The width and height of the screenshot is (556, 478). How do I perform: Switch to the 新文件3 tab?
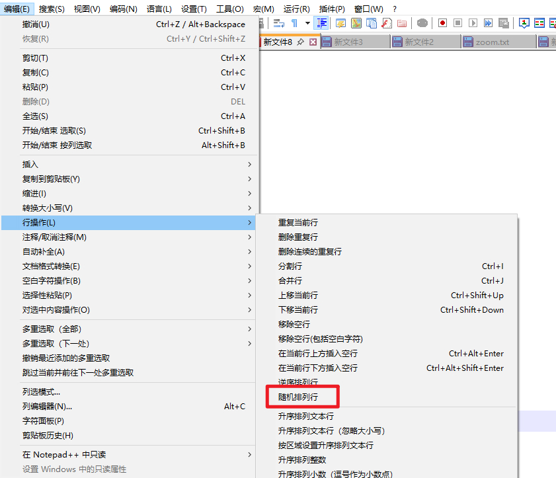tap(356, 42)
